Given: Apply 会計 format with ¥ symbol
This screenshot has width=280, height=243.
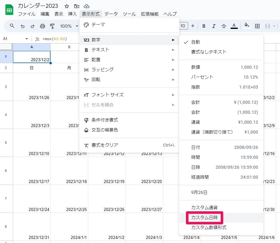Looking at the screenshot, I should click(221, 102).
